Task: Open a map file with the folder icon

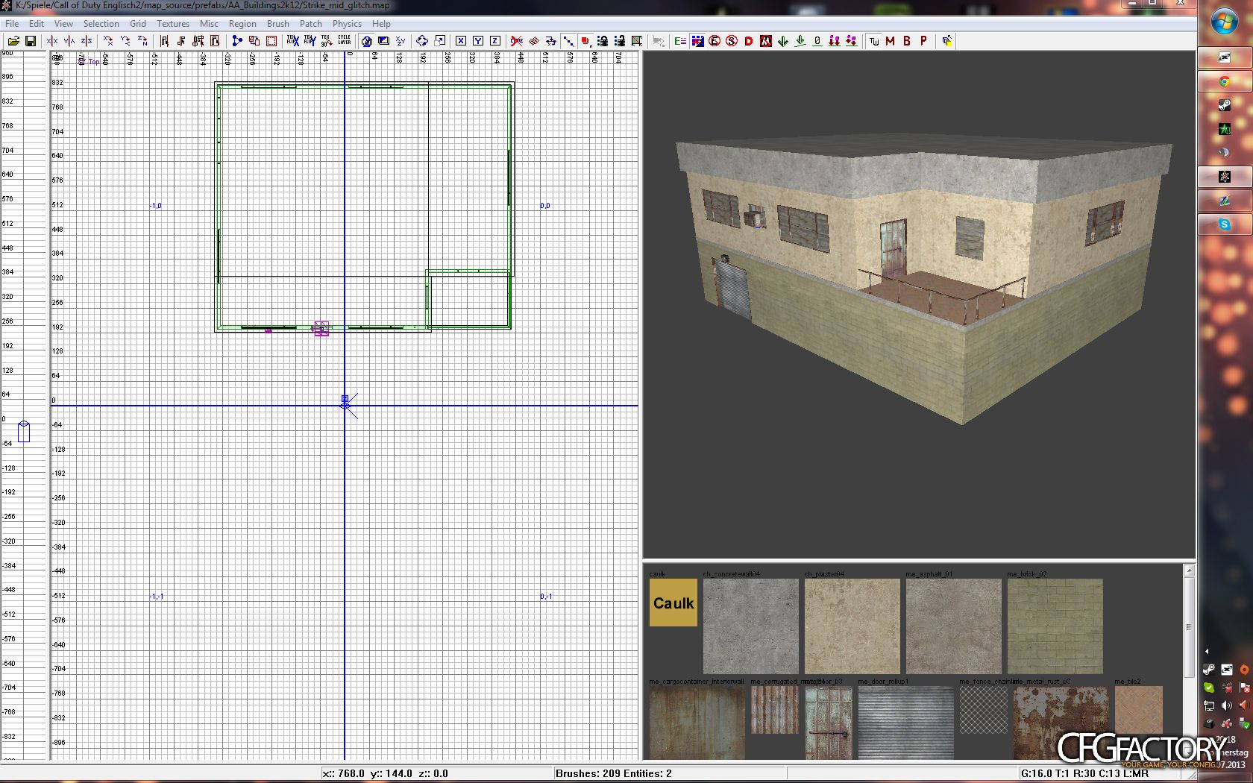Action: pyautogui.click(x=13, y=41)
